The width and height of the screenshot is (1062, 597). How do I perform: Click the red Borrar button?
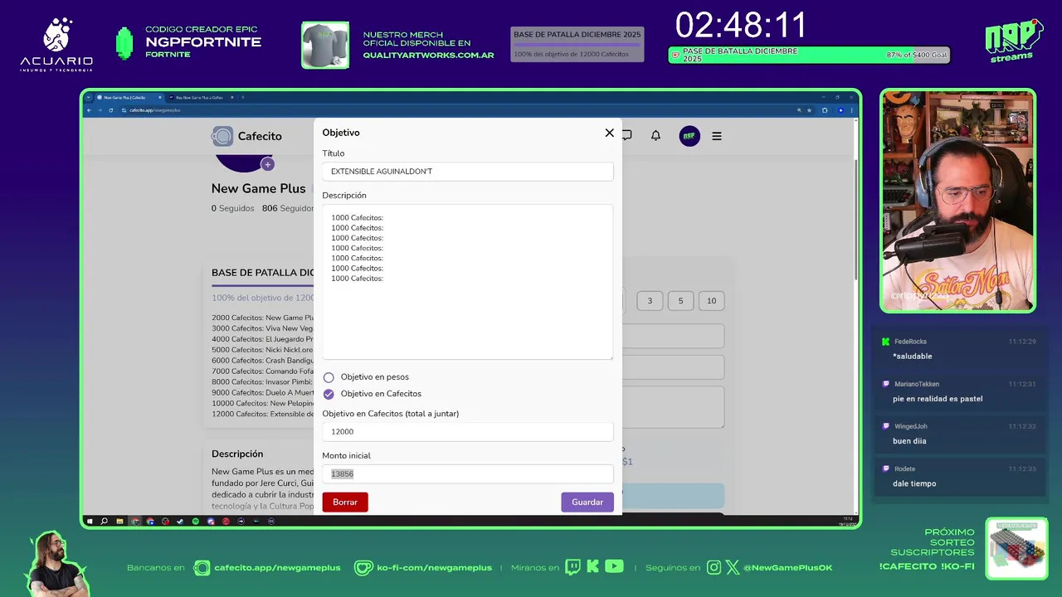(x=345, y=502)
